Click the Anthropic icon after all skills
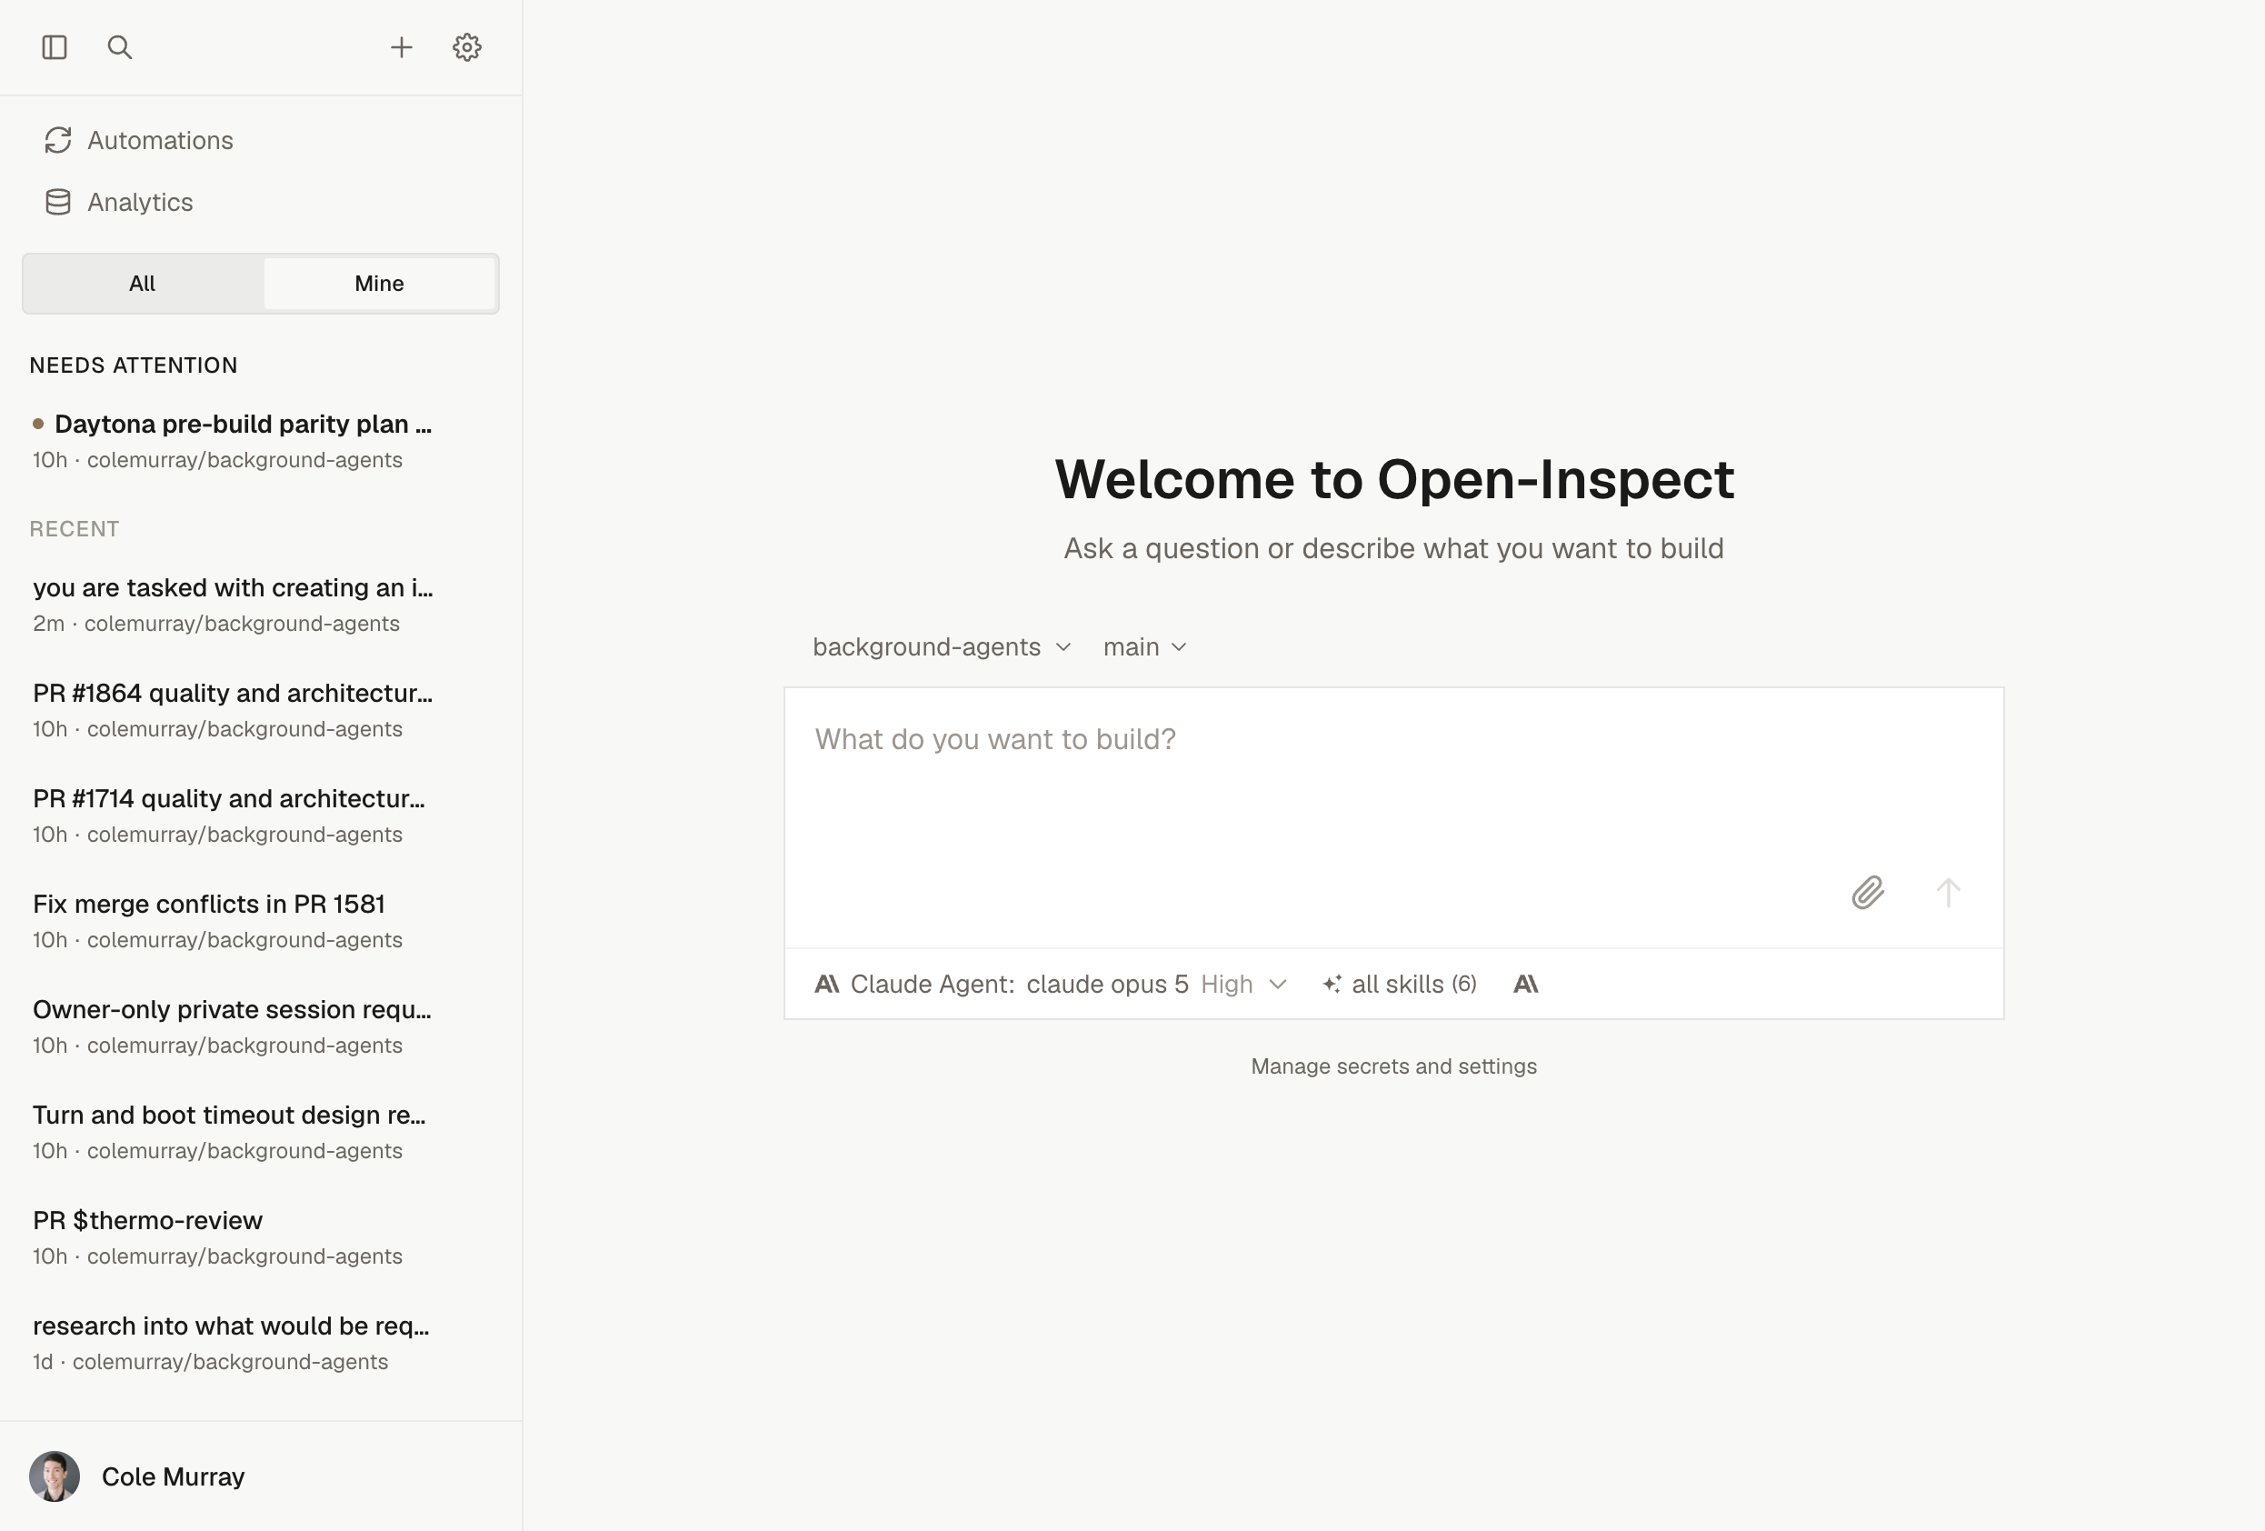 [x=1525, y=984]
